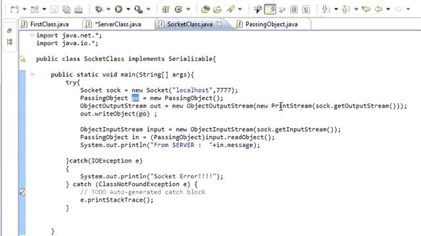
Task: Click 'main(String[] args)' method signature
Action: pyautogui.click(x=155, y=75)
